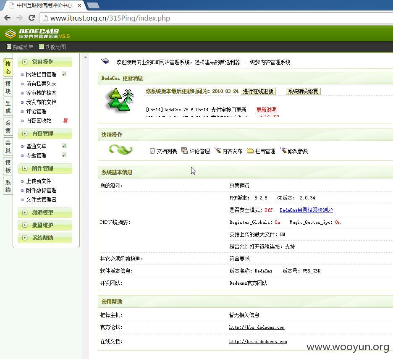Collapse the 常用操作 menu group

[x=45, y=62]
